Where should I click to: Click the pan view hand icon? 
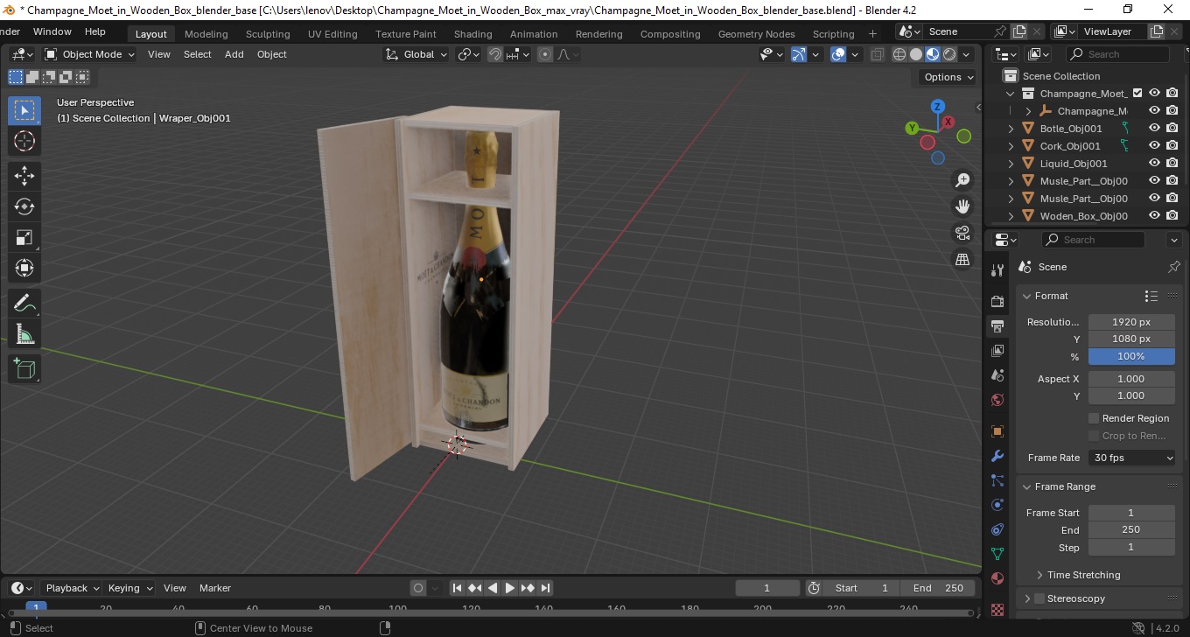pos(962,206)
